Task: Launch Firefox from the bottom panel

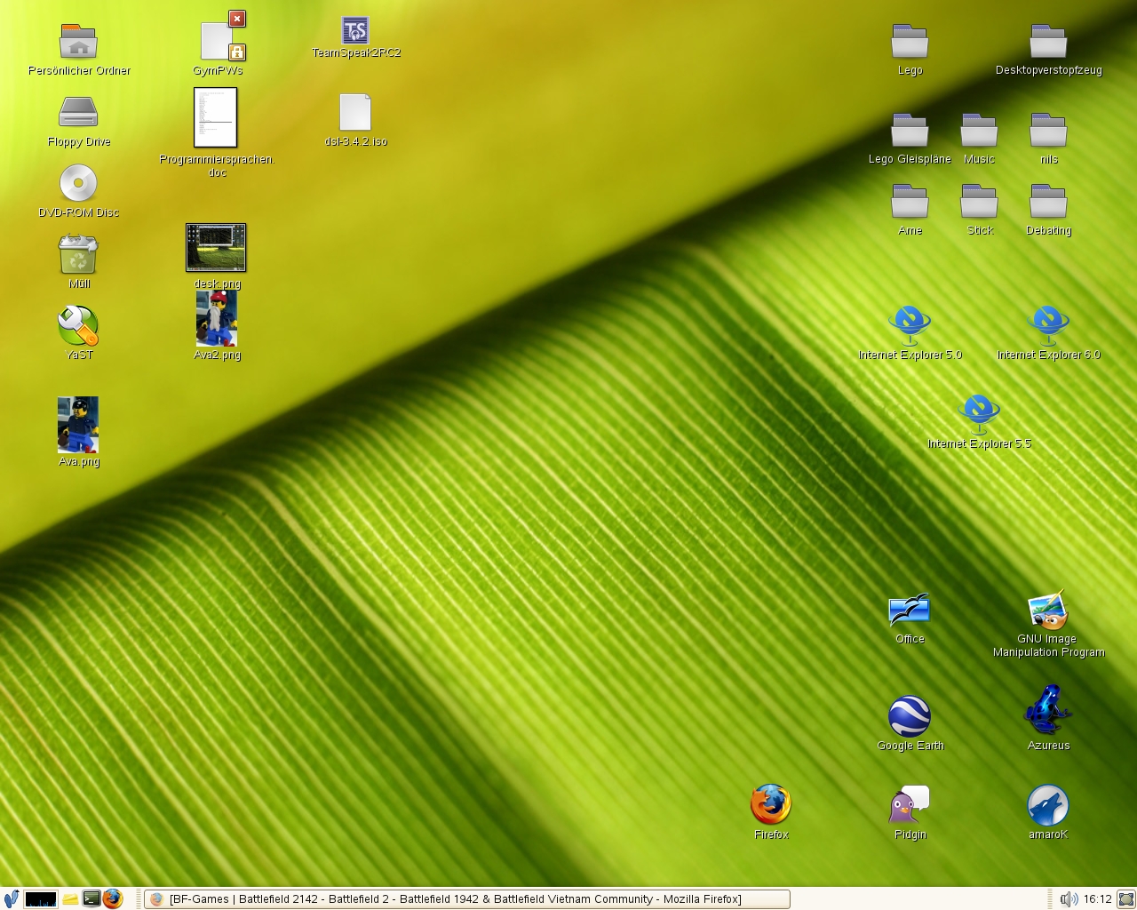Action: pos(112,898)
